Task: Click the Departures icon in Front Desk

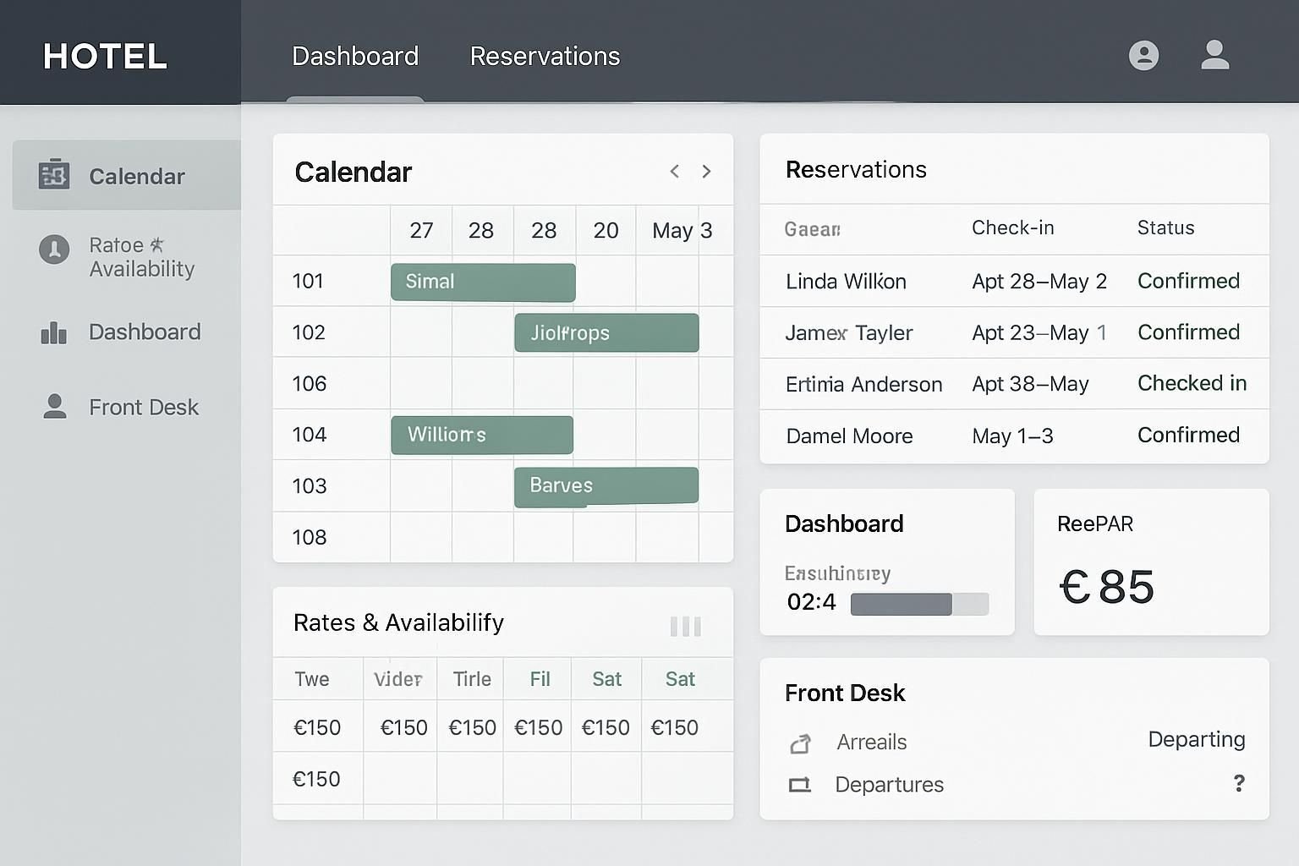Action: click(x=799, y=785)
